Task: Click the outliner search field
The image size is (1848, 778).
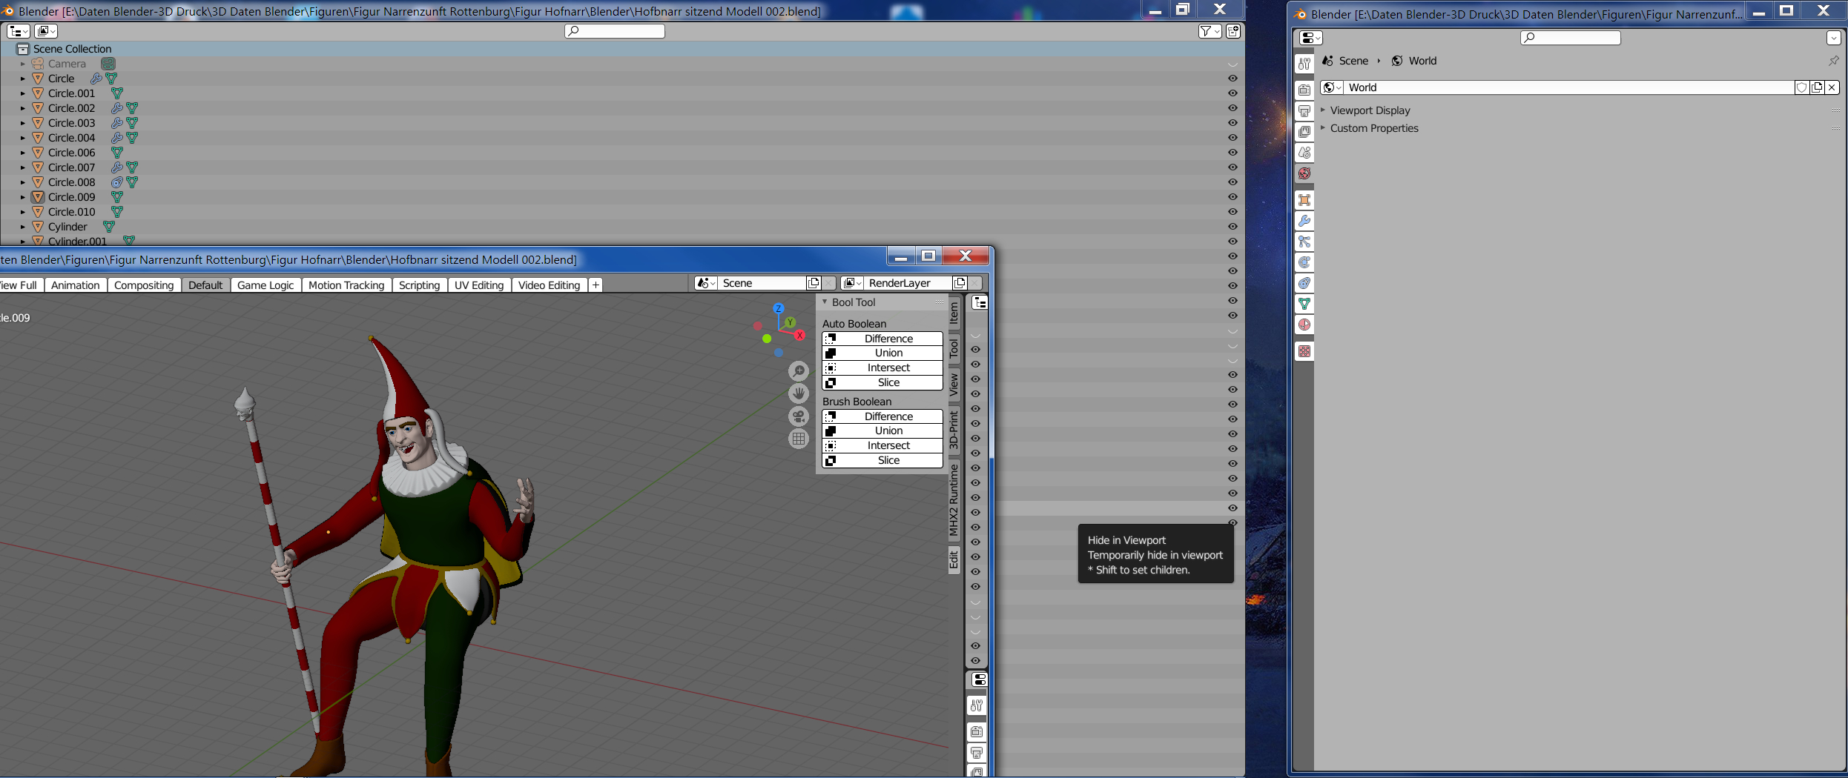Action: pyautogui.click(x=614, y=31)
